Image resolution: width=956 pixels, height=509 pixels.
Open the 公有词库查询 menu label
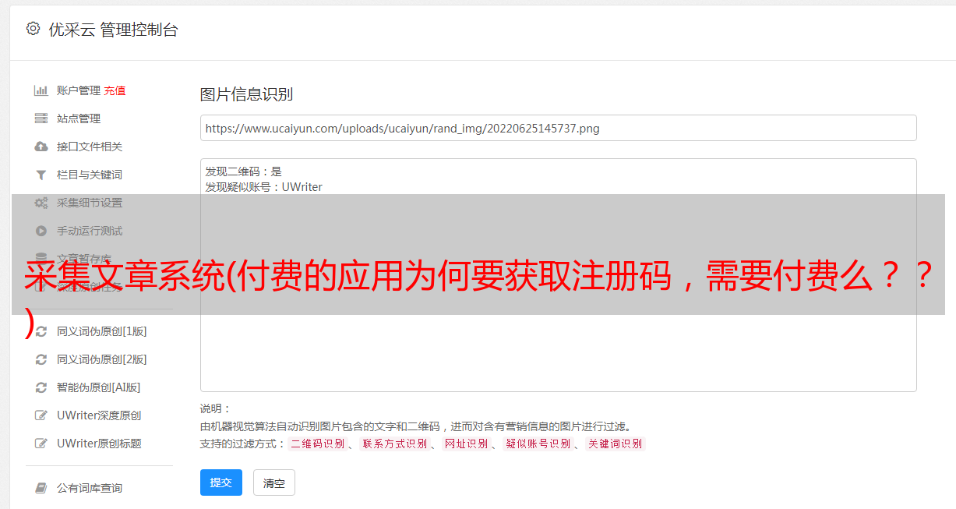tap(90, 488)
